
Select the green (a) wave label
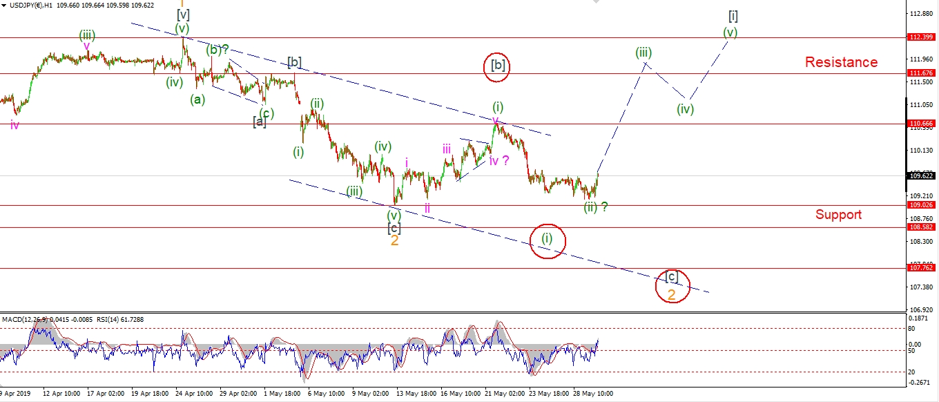[197, 99]
